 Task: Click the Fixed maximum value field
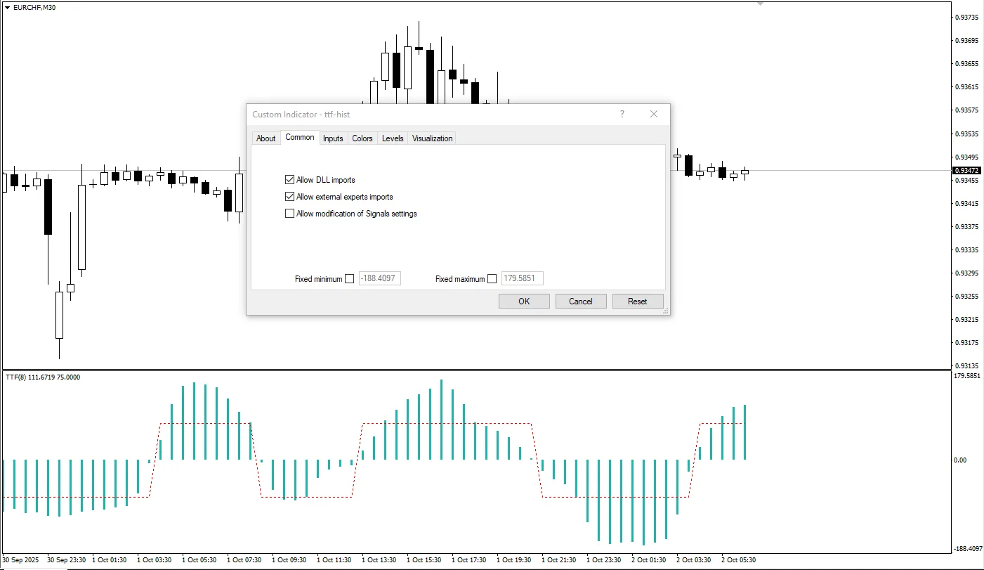pyautogui.click(x=522, y=279)
